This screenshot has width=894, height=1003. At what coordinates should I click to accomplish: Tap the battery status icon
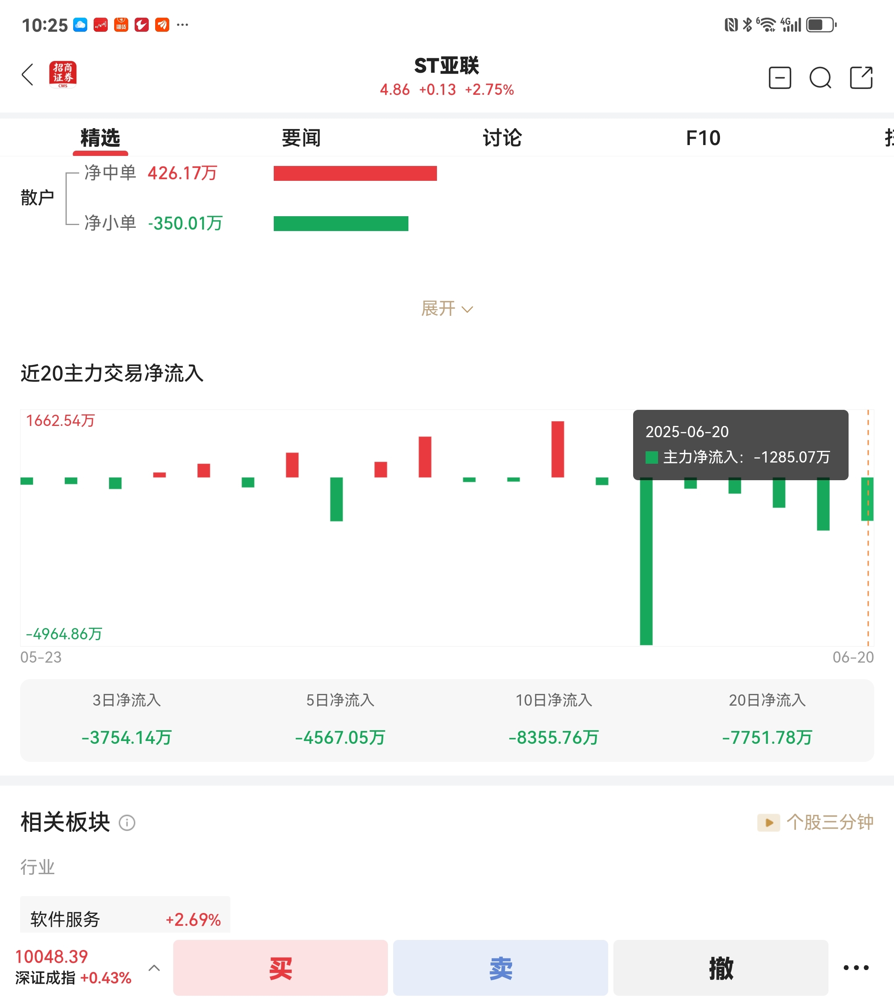click(x=821, y=25)
